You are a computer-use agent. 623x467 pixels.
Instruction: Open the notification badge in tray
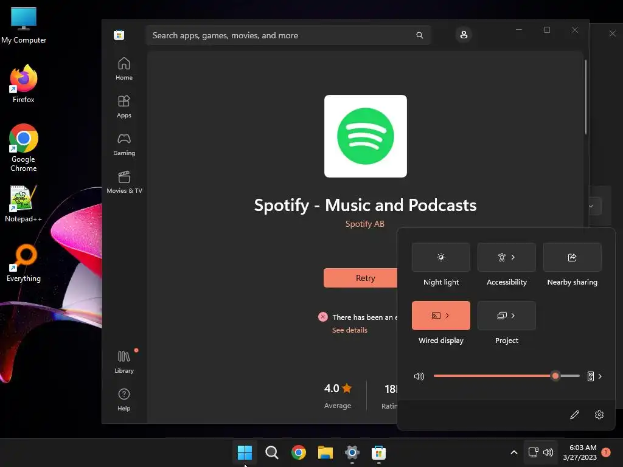click(606, 452)
